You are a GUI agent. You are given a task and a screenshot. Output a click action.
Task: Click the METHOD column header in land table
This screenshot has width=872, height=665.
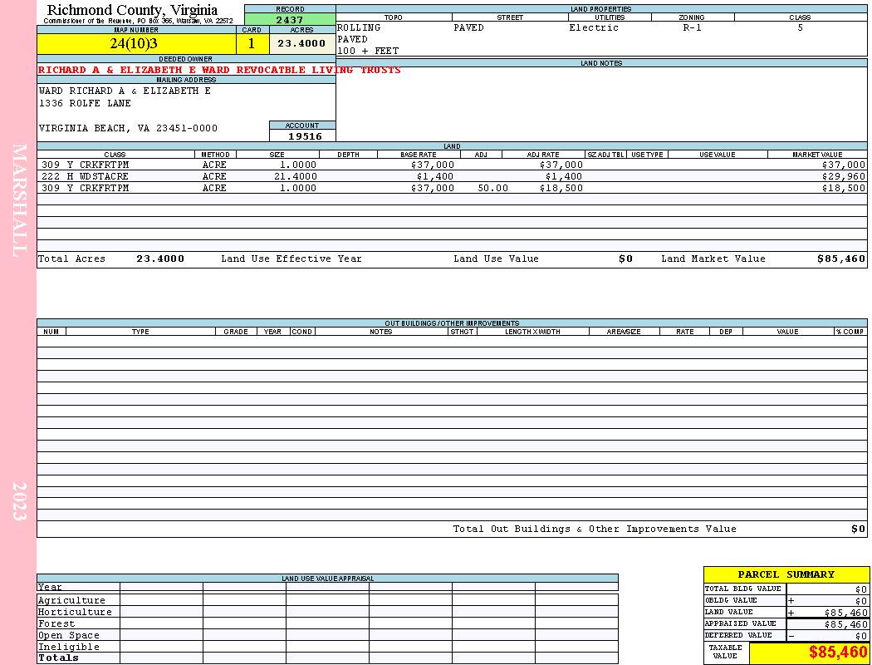(215, 155)
